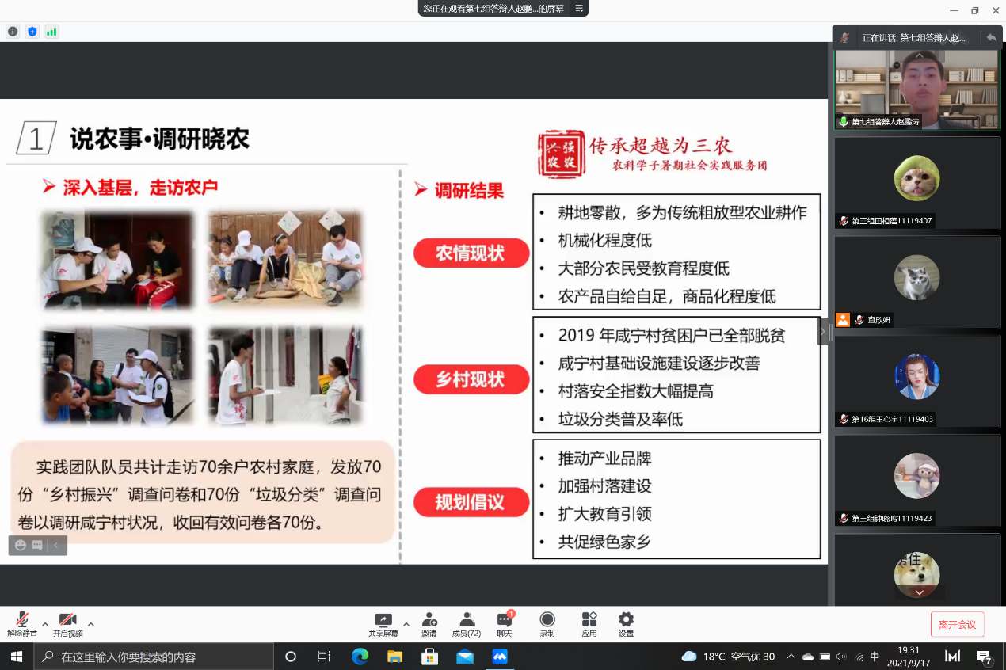Click the blue security shield icon
The image size is (1006, 670).
tap(32, 32)
